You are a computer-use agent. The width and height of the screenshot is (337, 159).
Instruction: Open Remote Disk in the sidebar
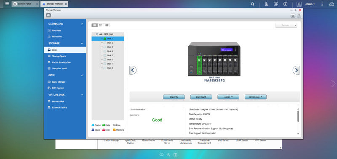coord(65,102)
